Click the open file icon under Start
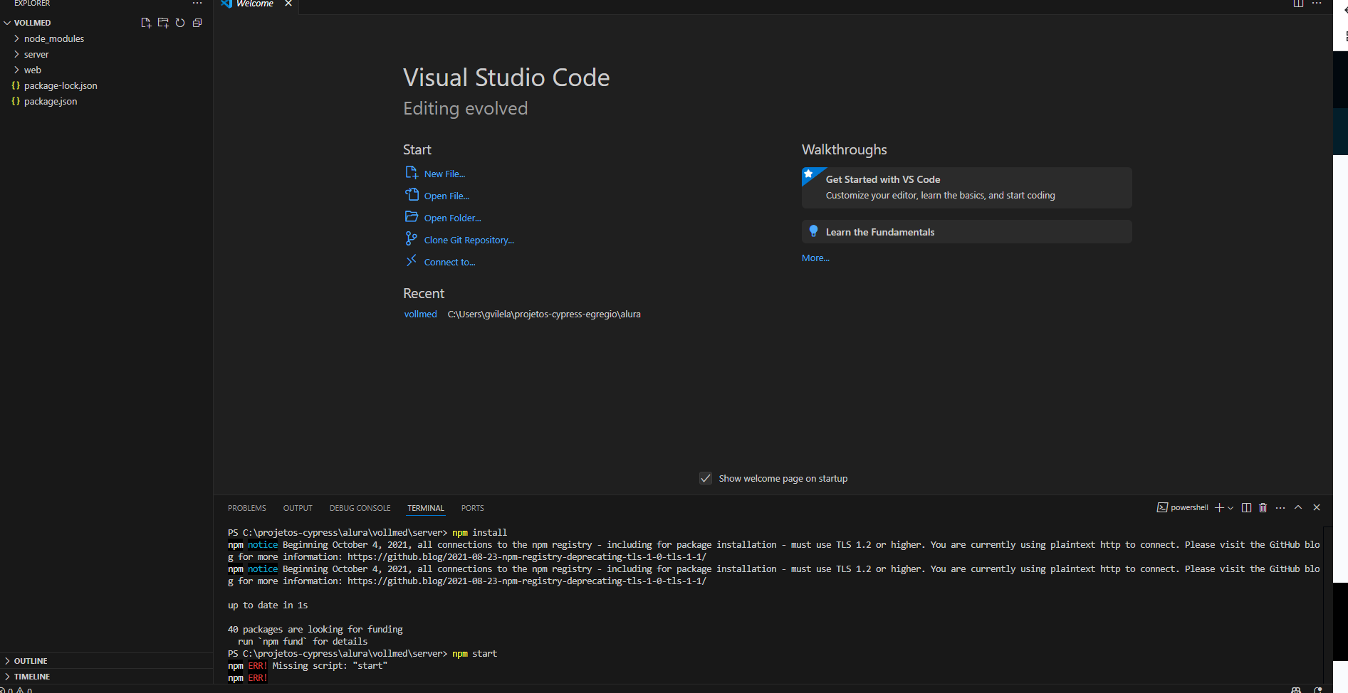The image size is (1348, 693). (412, 194)
